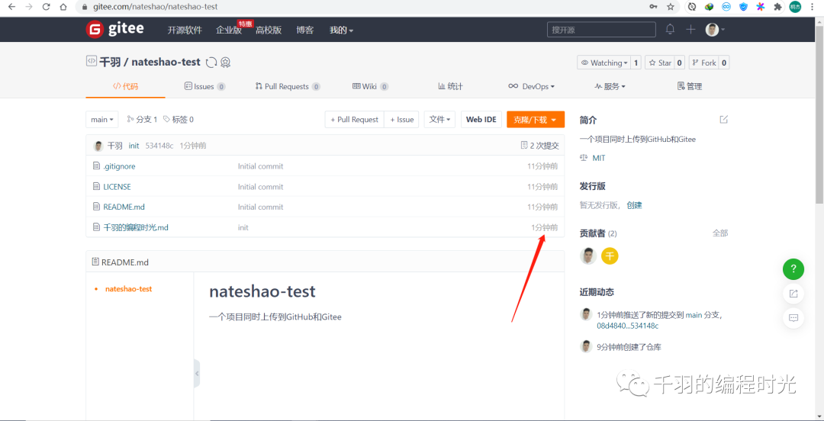Open the browser extensions puzzle icon
This screenshot has width=824, height=421.
click(777, 7)
